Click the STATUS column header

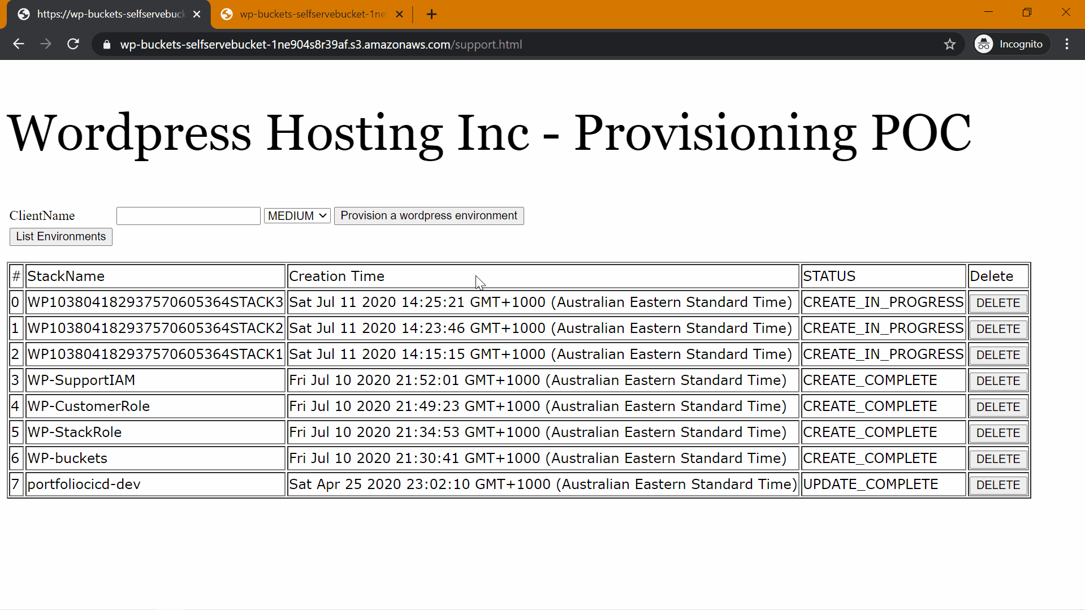click(x=884, y=276)
